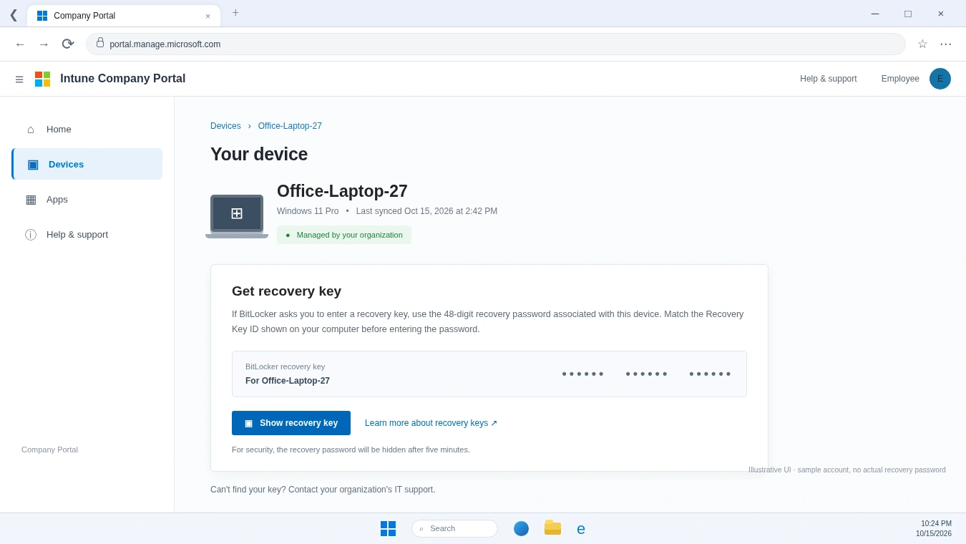Navigate to Devices breadcrumb link

(225, 126)
